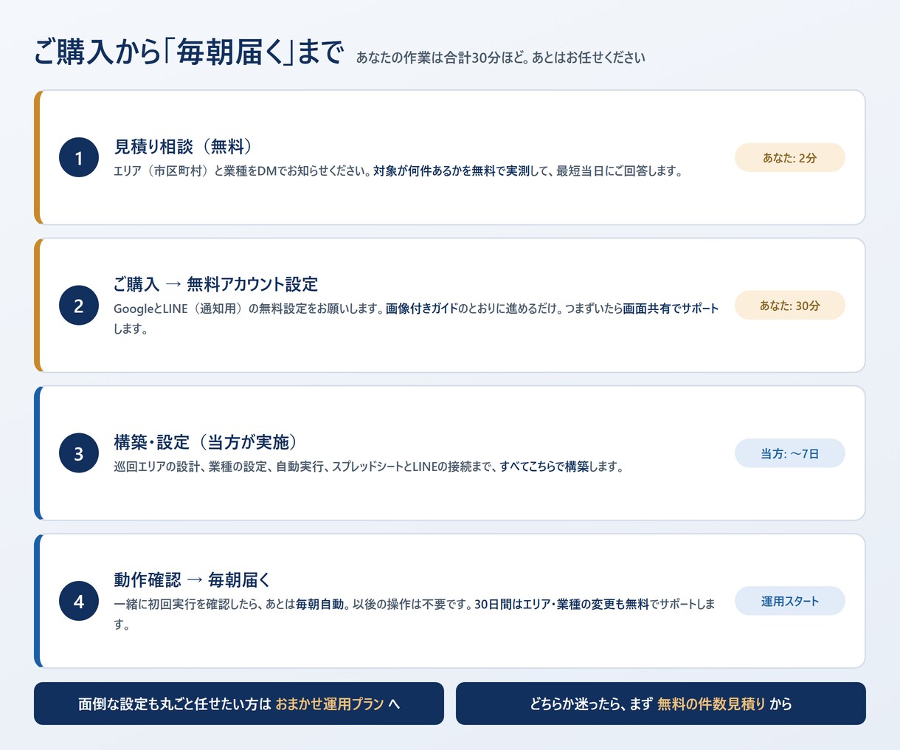
Task: Click the description starting 一緒に初回実行を確認
Action: tap(415, 614)
